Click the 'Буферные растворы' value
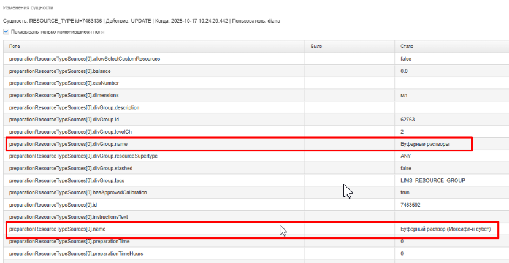509x263 pixels. coord(425,144)
